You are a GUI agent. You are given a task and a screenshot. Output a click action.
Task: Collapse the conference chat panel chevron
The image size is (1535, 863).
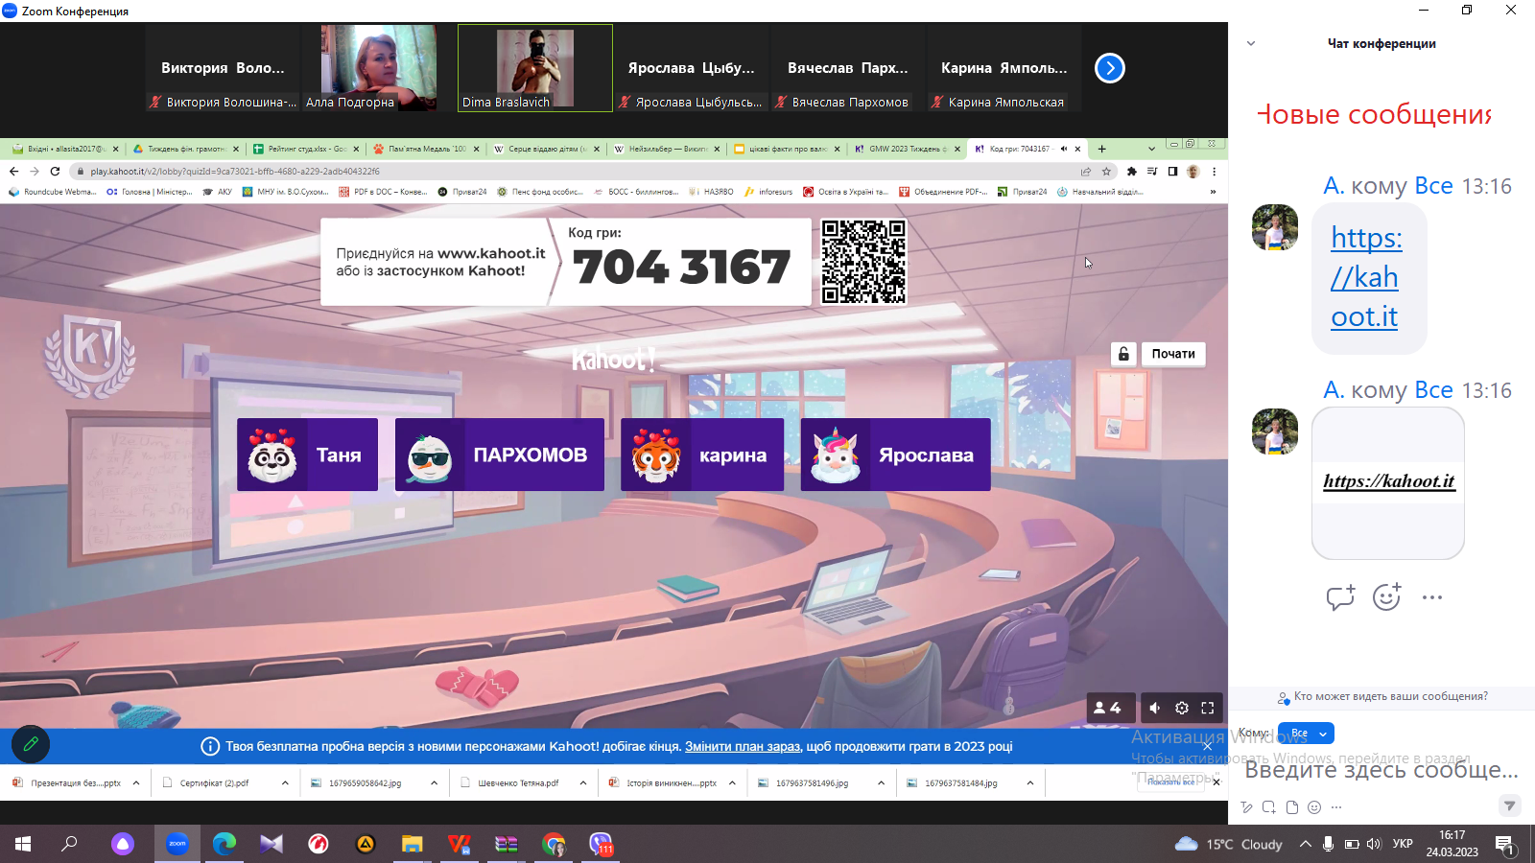1251,43
